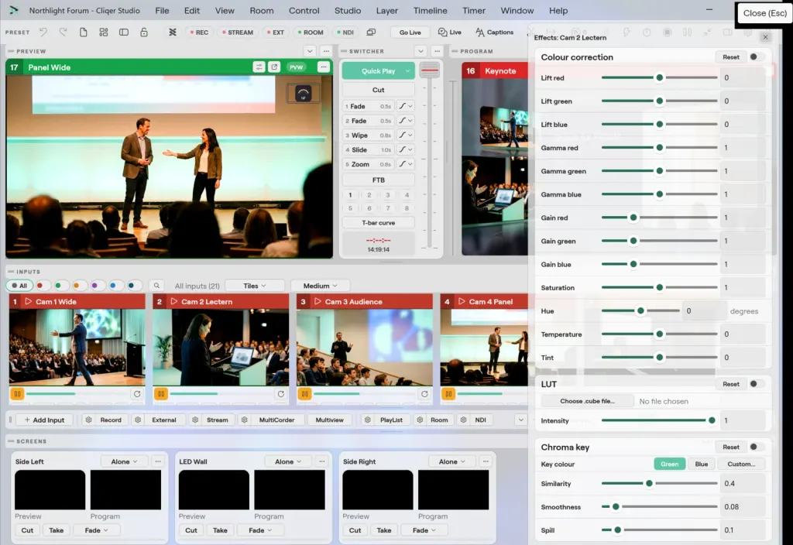This screenshot has height=545, width=793.
Task: Pause Cam 2 Lectern playback
Action: [161, 394]
